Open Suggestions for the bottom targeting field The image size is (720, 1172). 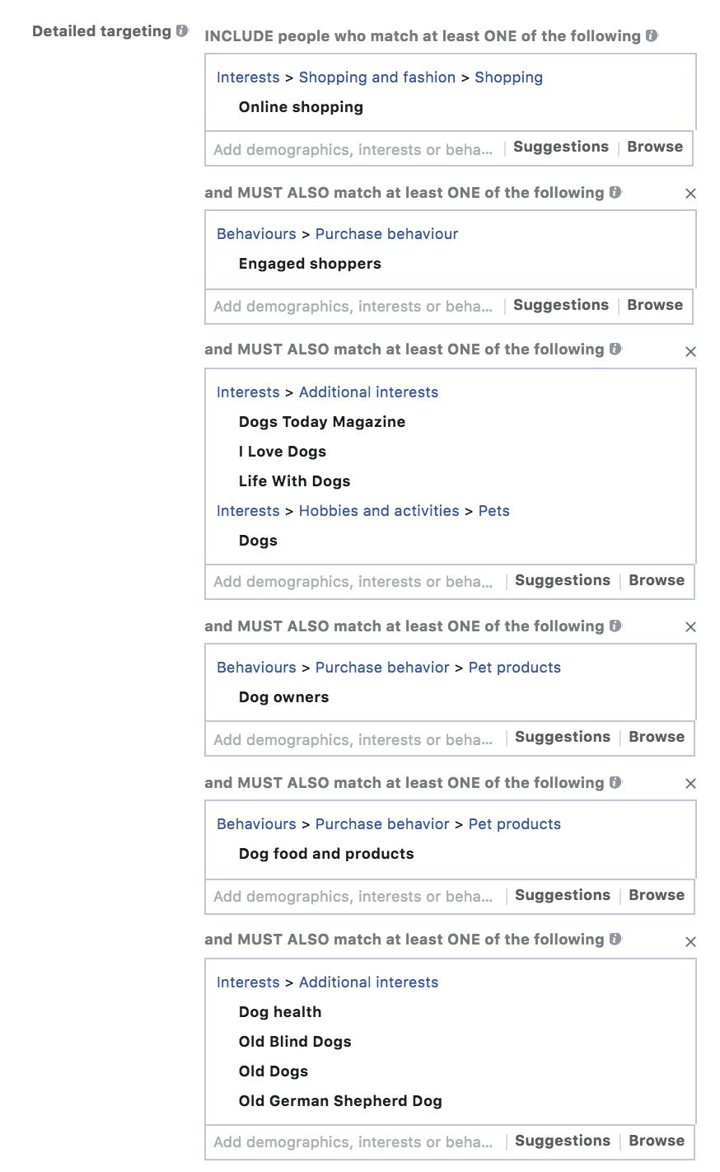click(x=562, y=1141)
